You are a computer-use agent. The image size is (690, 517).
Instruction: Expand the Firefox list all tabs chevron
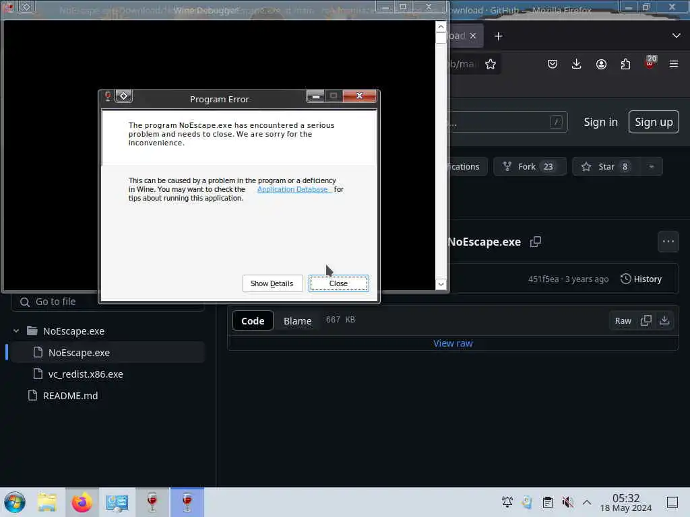(677, 36)
